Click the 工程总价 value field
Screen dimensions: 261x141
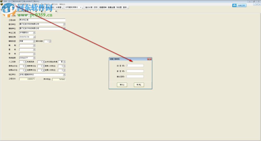click(x=27, y=79)
